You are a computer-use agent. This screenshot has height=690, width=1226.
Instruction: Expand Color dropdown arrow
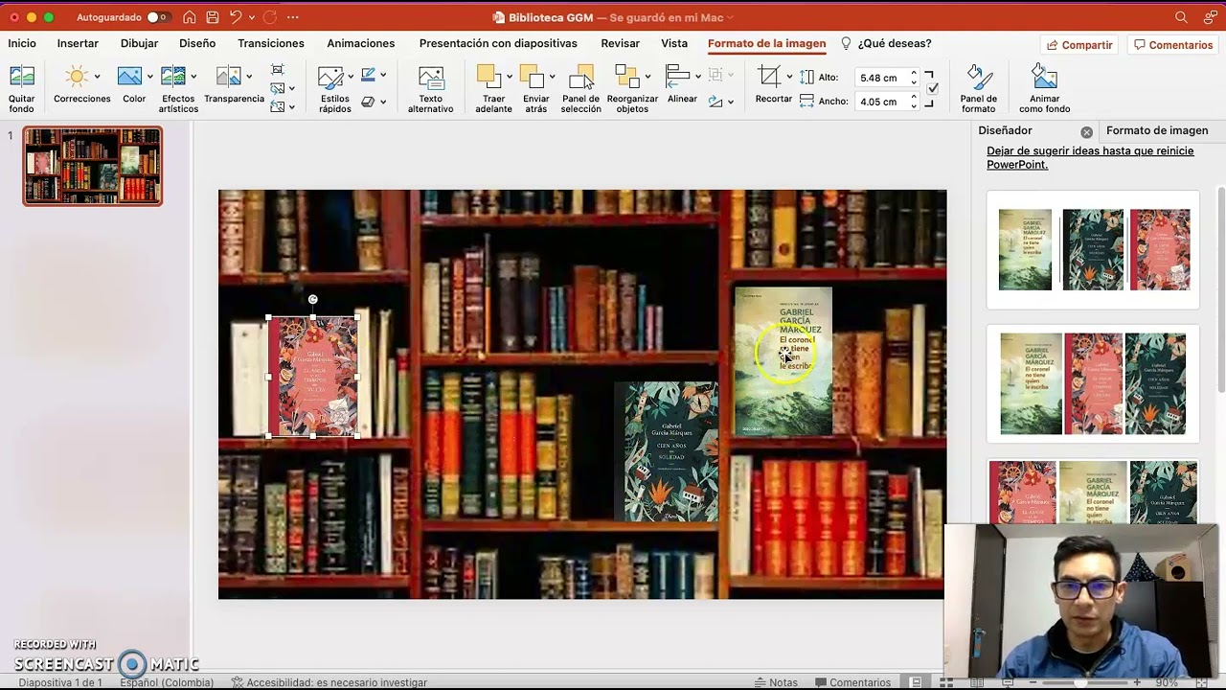click(150, 77)
